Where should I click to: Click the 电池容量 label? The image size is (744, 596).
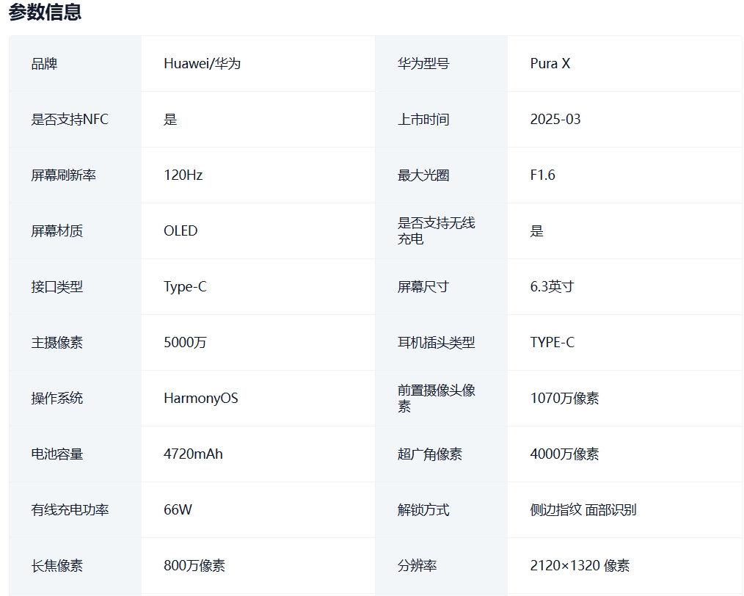[x=57, y=454]
